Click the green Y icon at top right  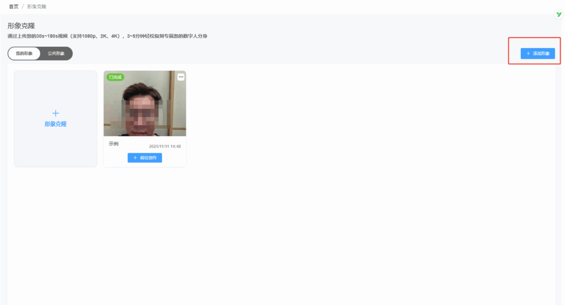pos(558,15)
